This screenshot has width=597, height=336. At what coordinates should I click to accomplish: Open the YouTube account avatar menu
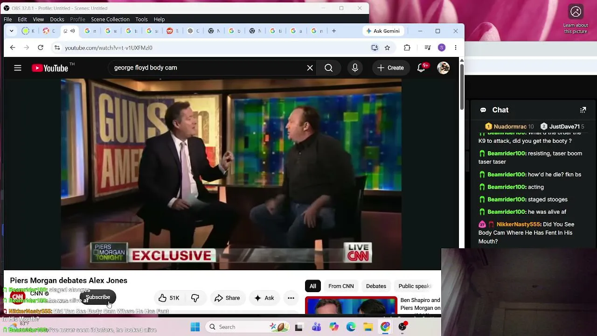point(443,68)
